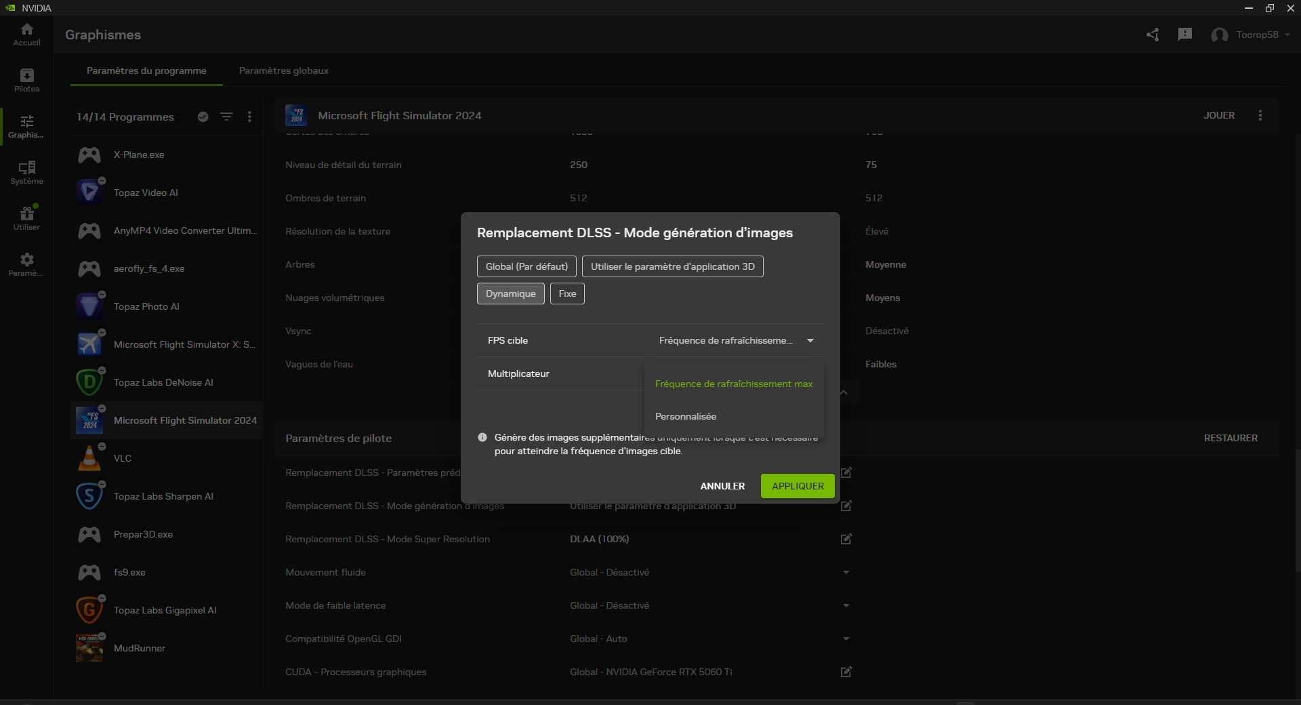The width and height of the screenshot is (1301, 705).
Task: Expand Mode de faible latence dropdown
Action: pyautogui.click(x=846, y=605)
